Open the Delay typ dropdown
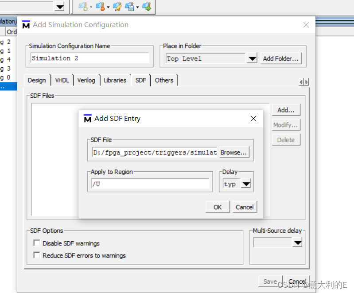Image resolution: width=354 pixels, height=293 pixels. (x=246, y=184)
